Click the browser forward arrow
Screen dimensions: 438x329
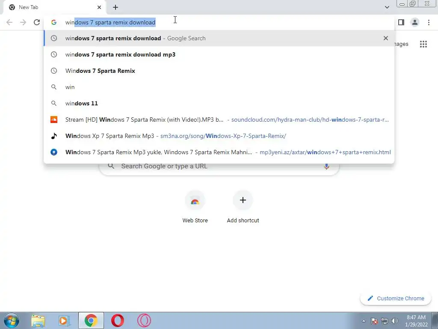[23, 22]
